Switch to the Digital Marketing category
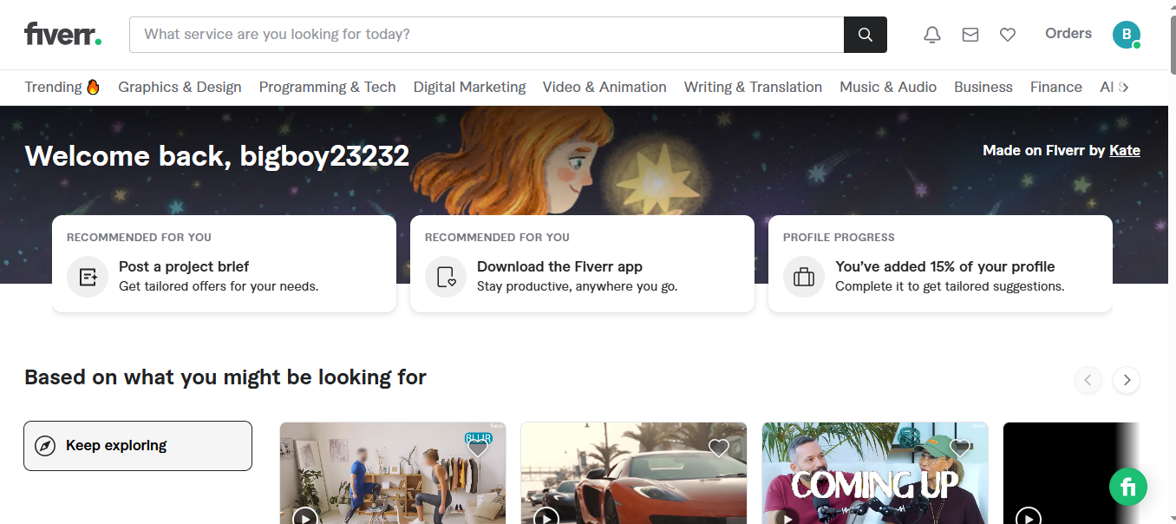Image resolution: width=1176 pixels, height=524 pixels. (x=469, y=87)
